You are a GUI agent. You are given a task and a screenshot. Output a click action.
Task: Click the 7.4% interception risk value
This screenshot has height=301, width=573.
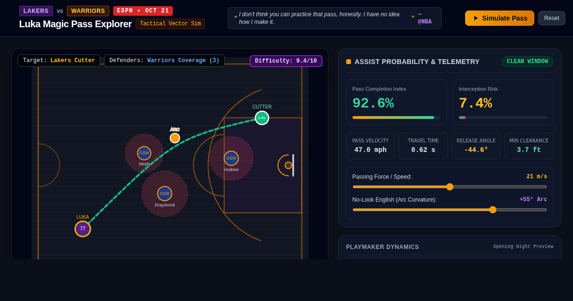[x=475, y=103]
